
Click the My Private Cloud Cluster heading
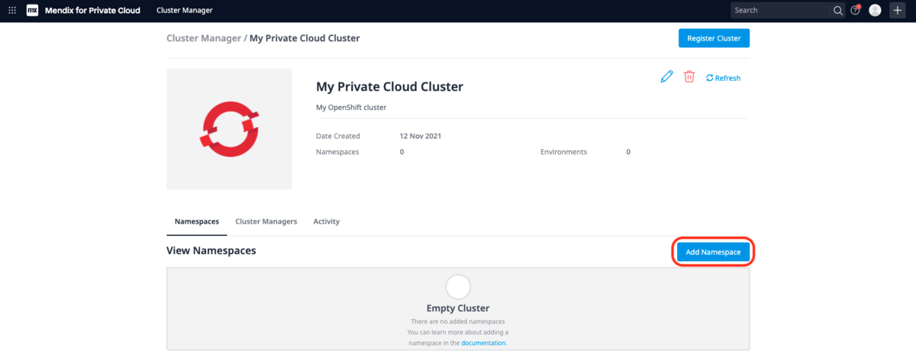(x=389, y=87)
